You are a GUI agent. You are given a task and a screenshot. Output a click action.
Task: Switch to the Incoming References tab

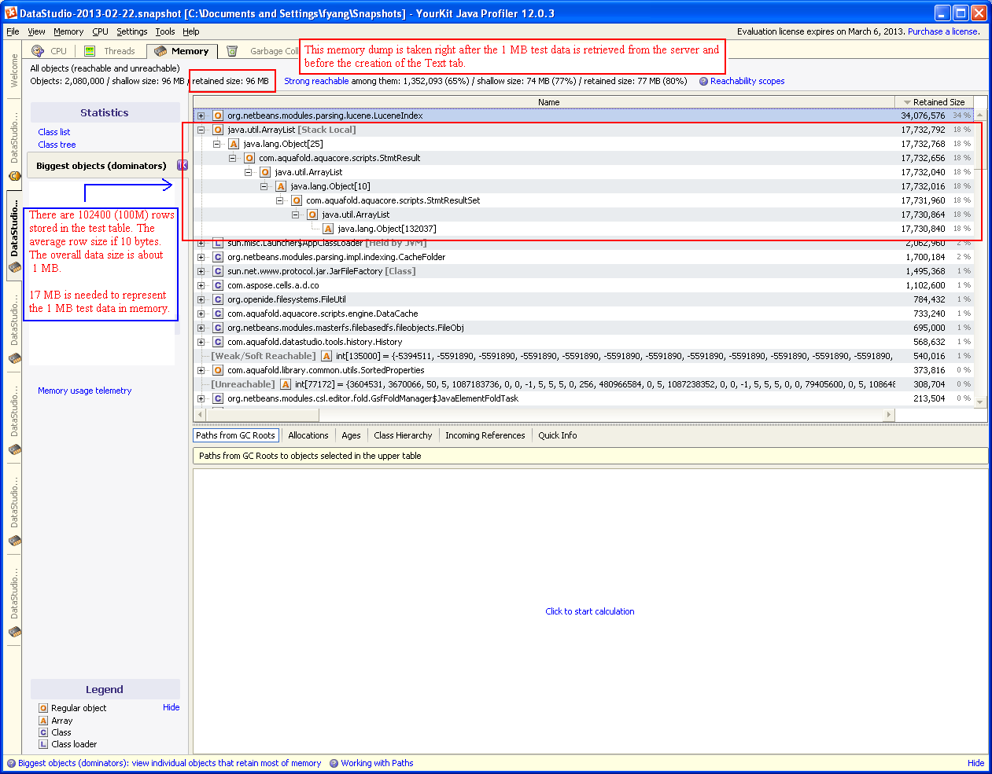[x=485, y=435]
